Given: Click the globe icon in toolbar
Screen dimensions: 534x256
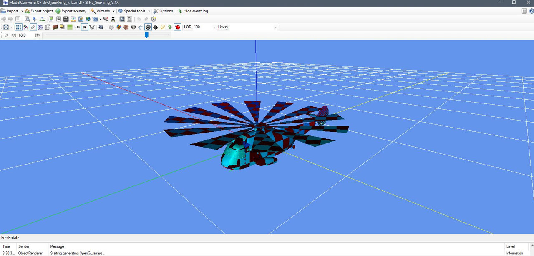Looking at the screenshot, I should [x=88, y=19].
